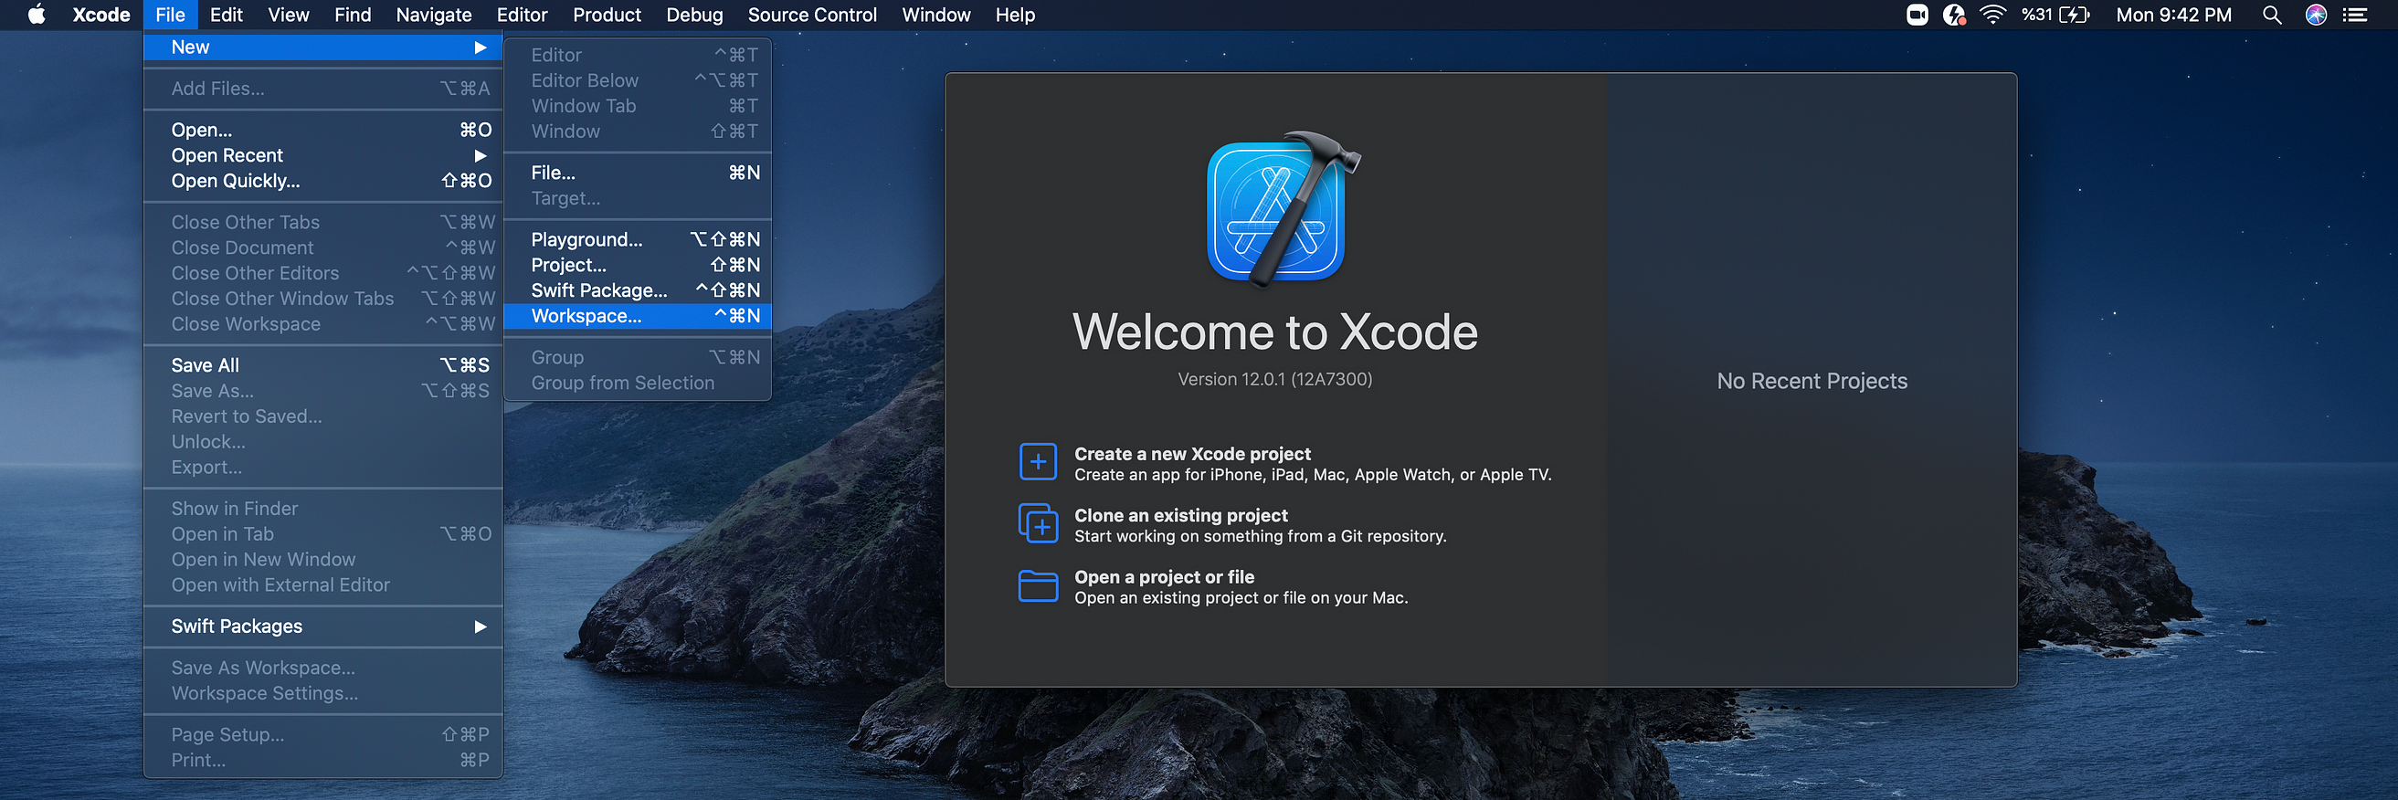Select Open Quickly... menu item
This screenshot has height=800, width=2398.
324,182
